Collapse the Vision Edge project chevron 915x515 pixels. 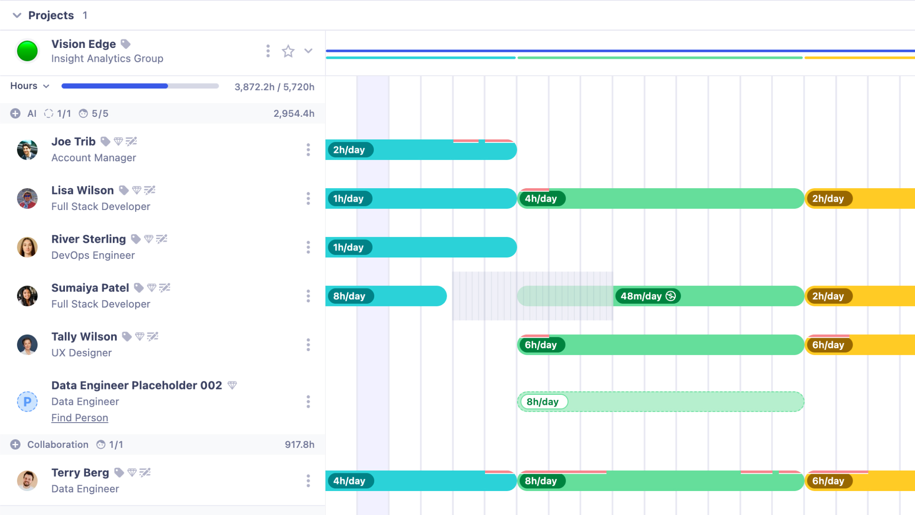click(308, 51)
